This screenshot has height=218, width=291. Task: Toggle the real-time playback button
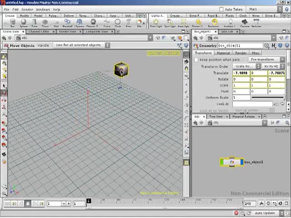pyautogui.click(x=268, y=203)
